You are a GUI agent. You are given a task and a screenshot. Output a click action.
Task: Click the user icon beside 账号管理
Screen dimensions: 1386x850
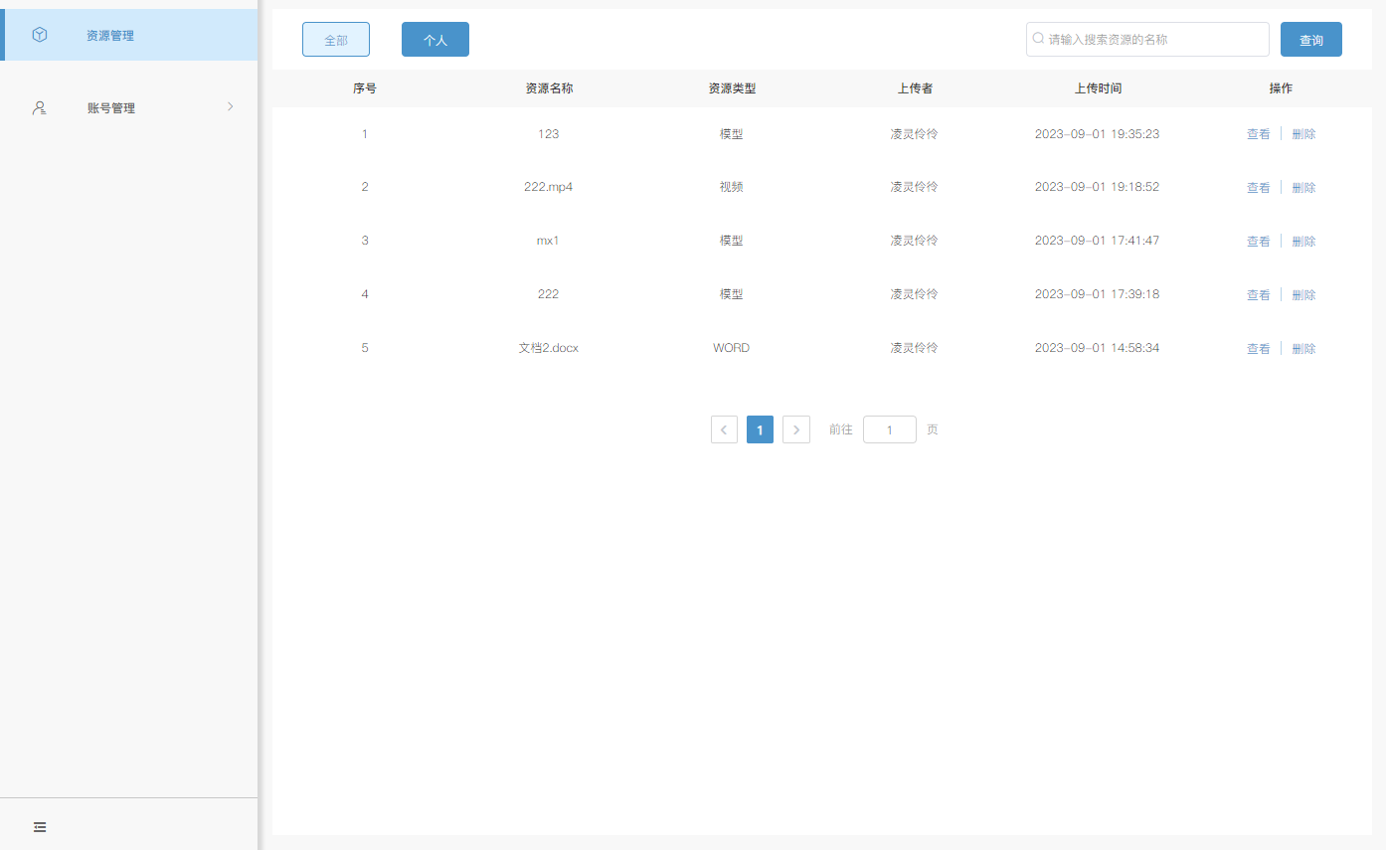click(x=40, y=108)
